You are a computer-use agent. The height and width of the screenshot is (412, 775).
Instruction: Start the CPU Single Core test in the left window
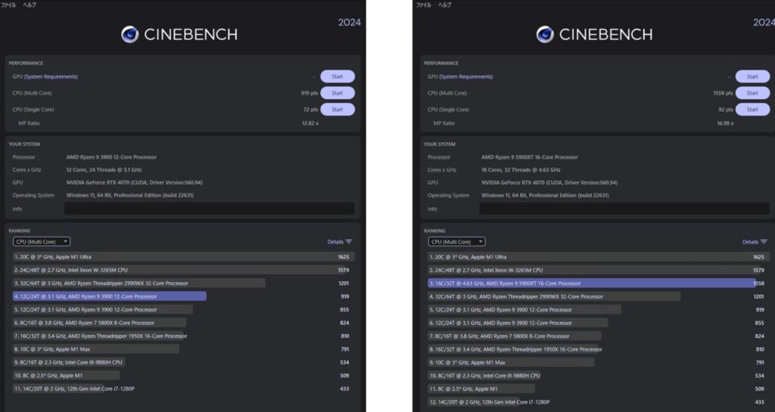coord(337,110)
